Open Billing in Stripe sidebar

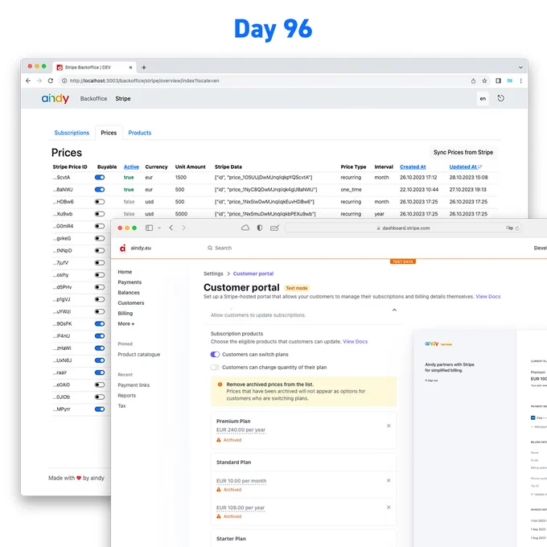(125, 313)
